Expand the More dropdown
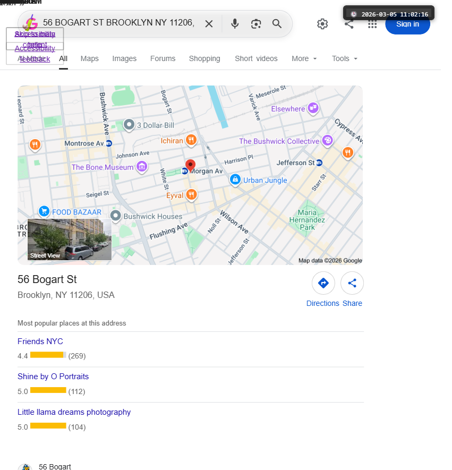Image resolution: width=452 pixels, height=470 pixels. [x=304, y=59]
